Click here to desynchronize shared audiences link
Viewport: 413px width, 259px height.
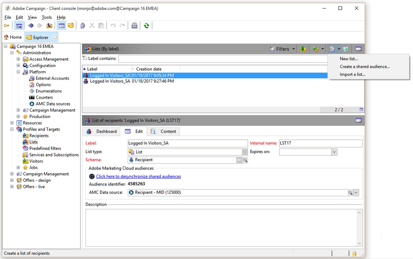tap(138, 176)
